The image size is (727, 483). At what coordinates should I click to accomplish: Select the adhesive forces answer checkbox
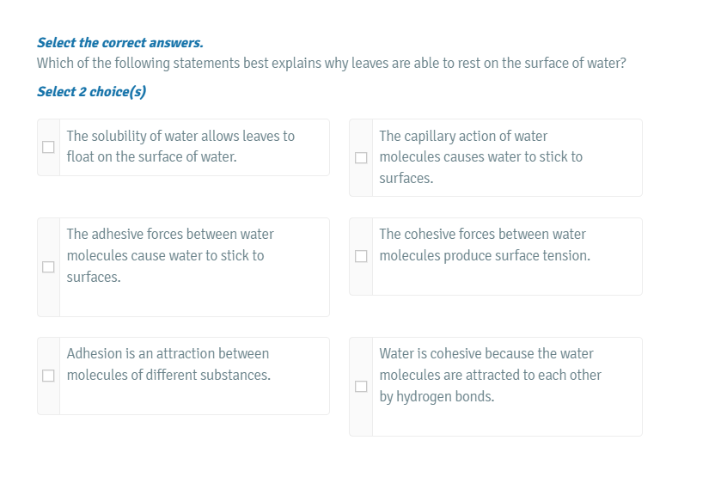click(49, 266)
